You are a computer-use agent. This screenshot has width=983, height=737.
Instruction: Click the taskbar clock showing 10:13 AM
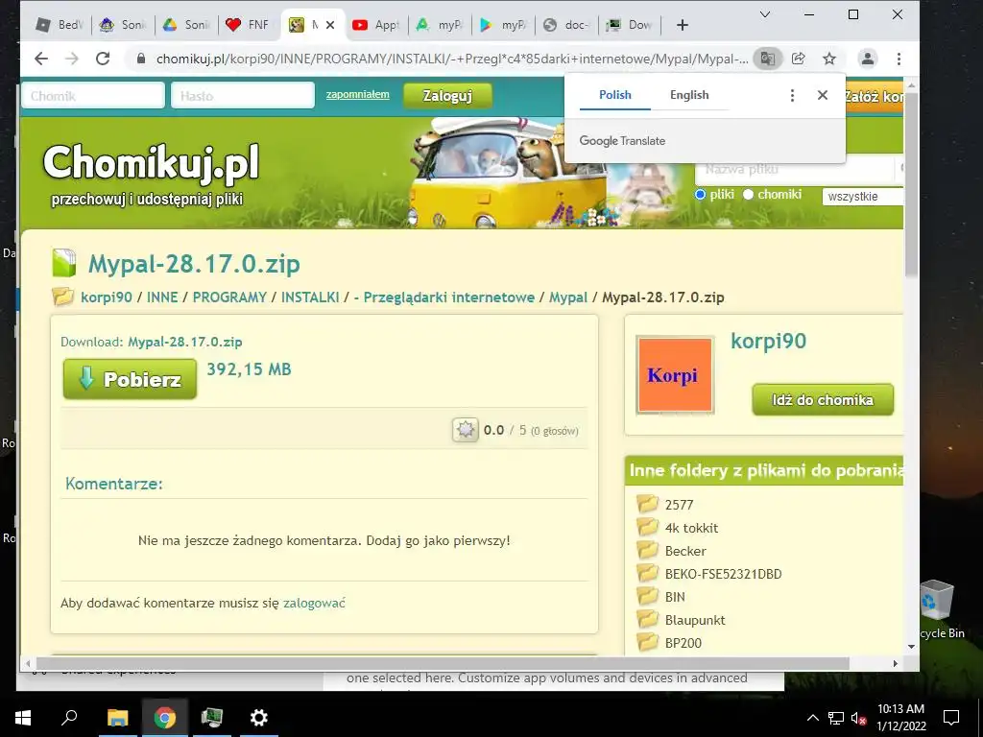coord(900,718)
